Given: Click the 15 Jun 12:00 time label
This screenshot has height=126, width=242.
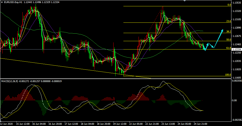Looking at the screenshot, I should tap(23, 124).
